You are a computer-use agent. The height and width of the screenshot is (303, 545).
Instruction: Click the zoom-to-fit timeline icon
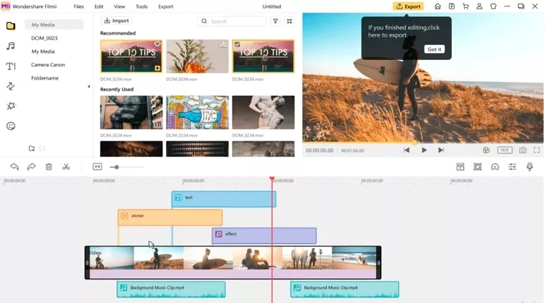coord(97,167)
